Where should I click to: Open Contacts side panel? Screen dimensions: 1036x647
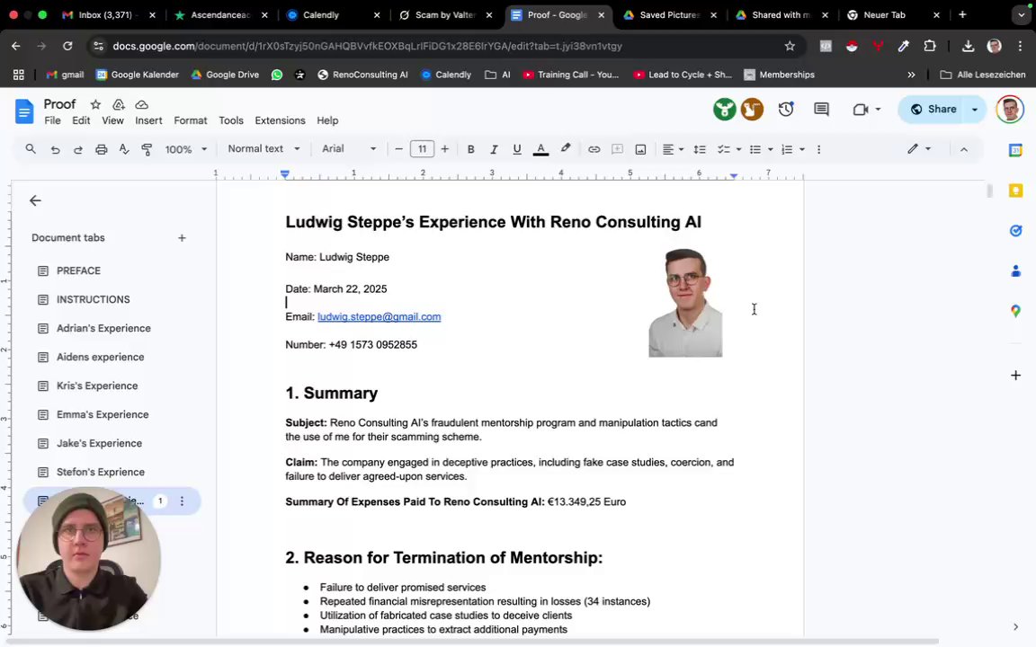click(x=1015, y=270)
